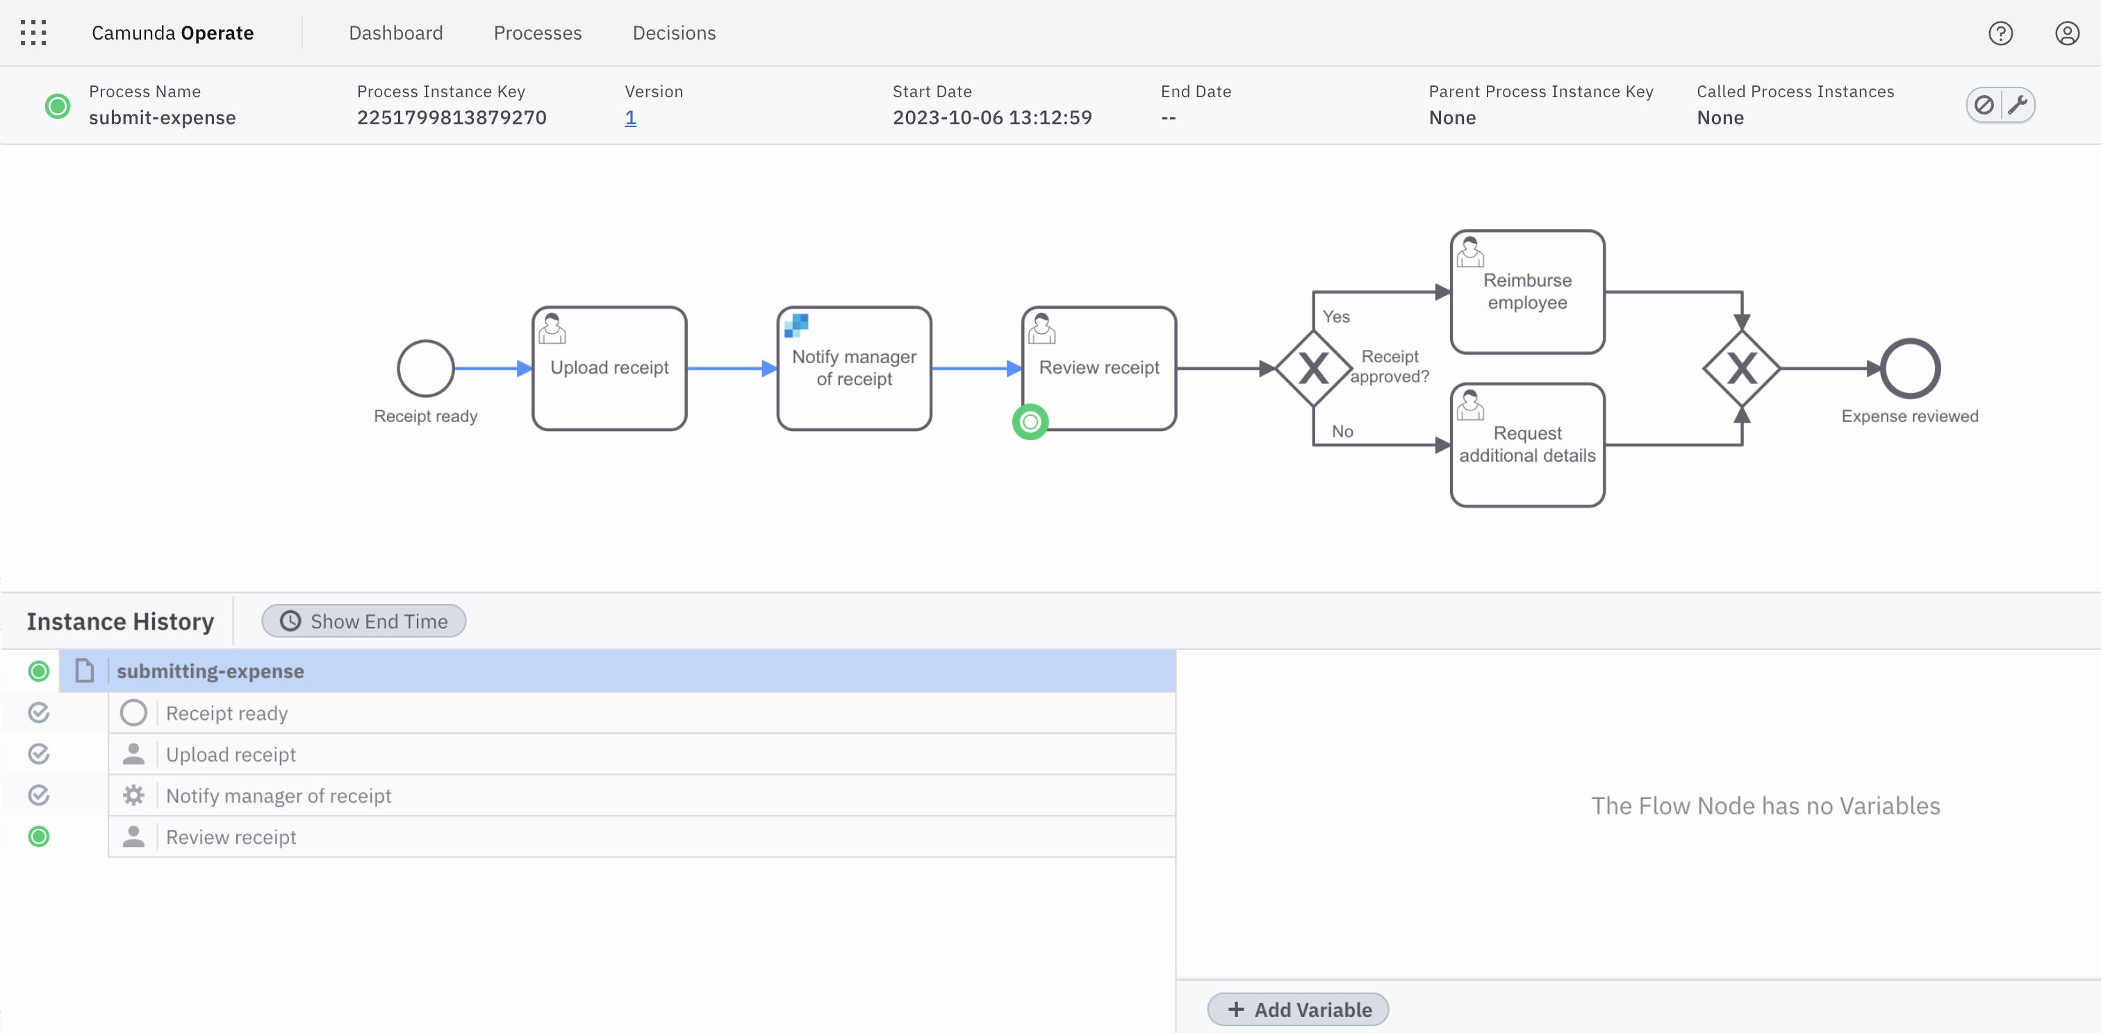Click the Receipt ready start event icon
The width and height of the screenshot is (2101, 1033).
coord(425,368)
